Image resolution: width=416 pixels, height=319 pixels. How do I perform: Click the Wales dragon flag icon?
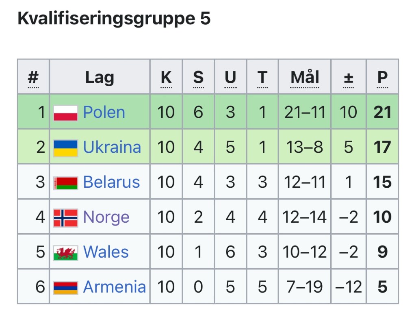(65, 252)
